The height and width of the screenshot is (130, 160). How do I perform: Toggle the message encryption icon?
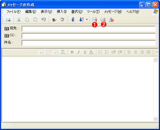103,20
